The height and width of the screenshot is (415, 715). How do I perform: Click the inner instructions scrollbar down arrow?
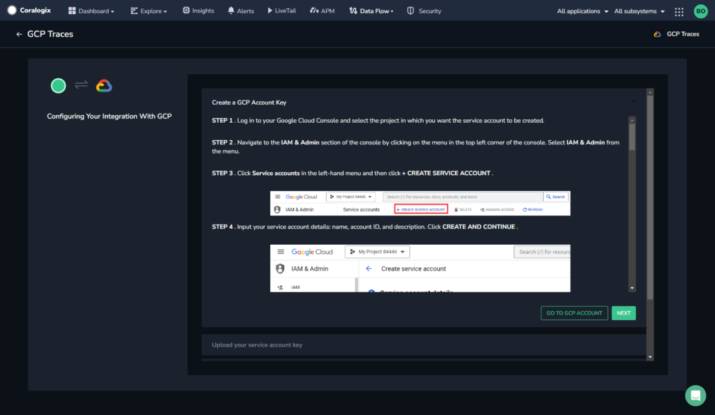click(x=632, y=288)
